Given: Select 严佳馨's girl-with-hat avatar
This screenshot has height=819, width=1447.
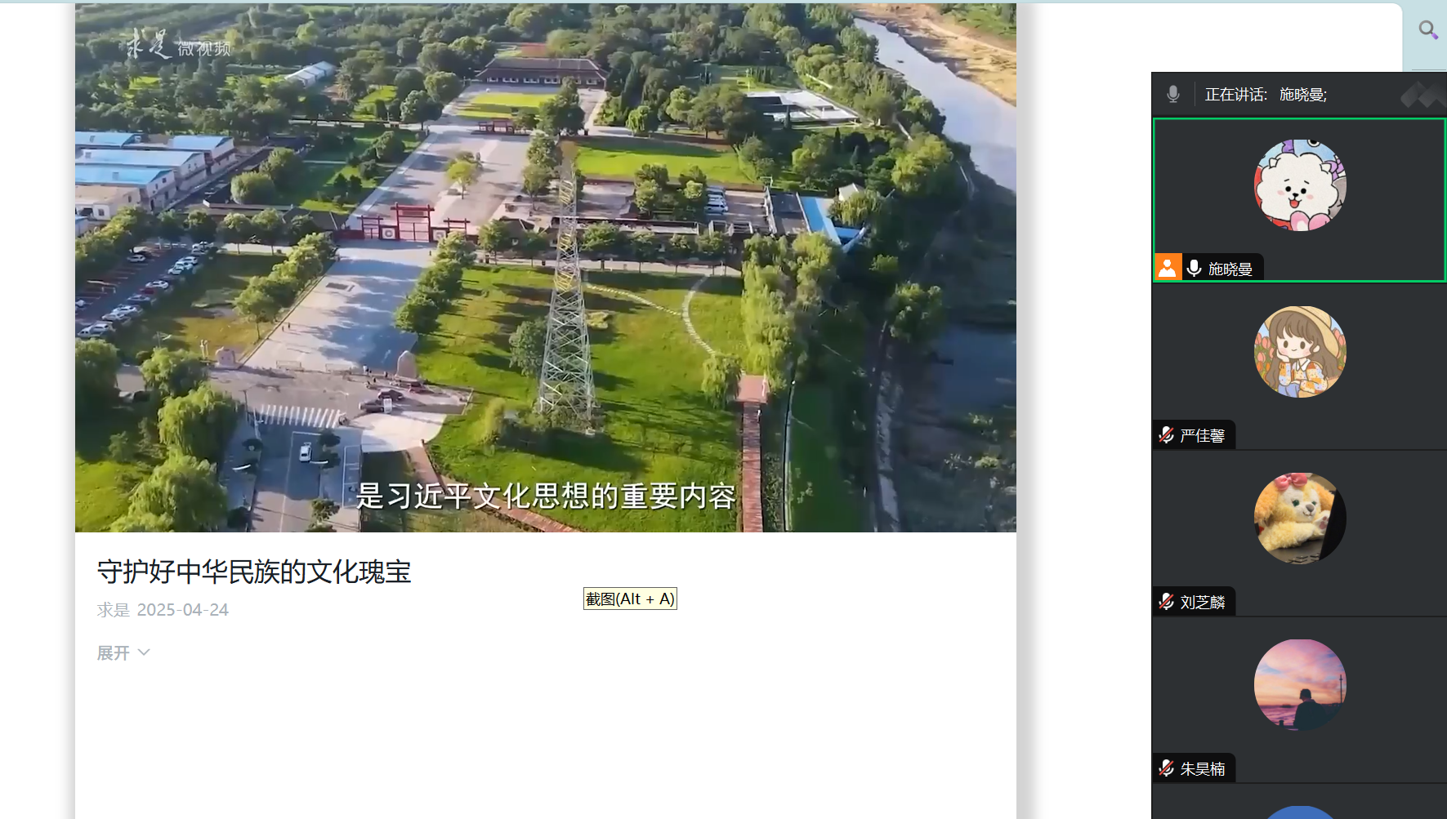Looking at the screenshot, I should point(1299,352).
